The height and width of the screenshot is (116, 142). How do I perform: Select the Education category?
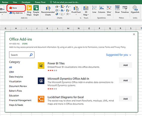(14, 96)
